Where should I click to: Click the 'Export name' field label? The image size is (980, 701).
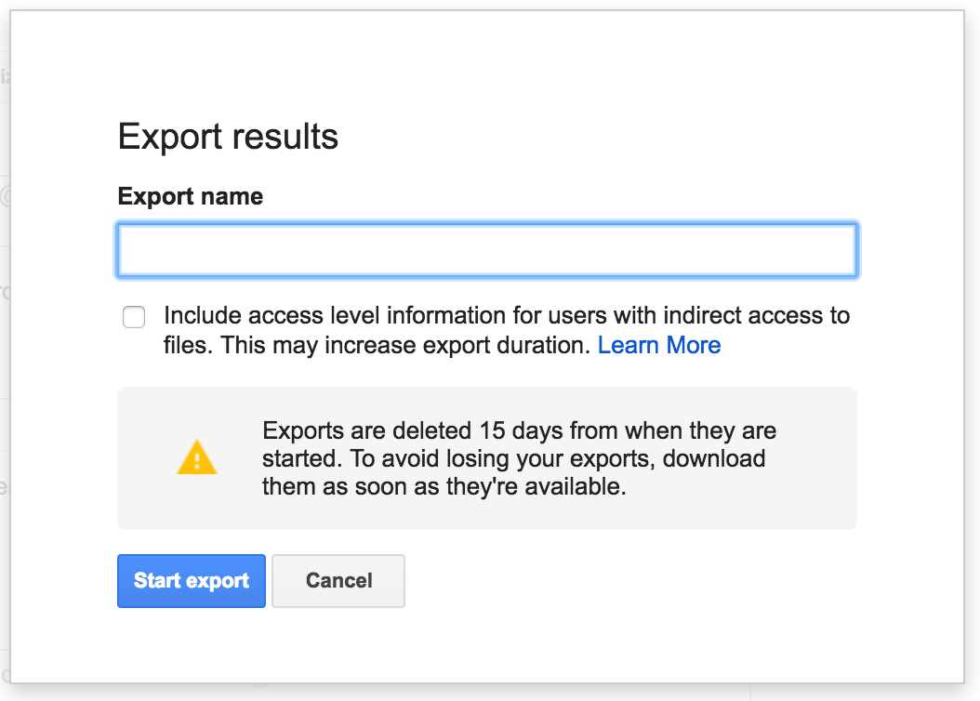[191, 197]
